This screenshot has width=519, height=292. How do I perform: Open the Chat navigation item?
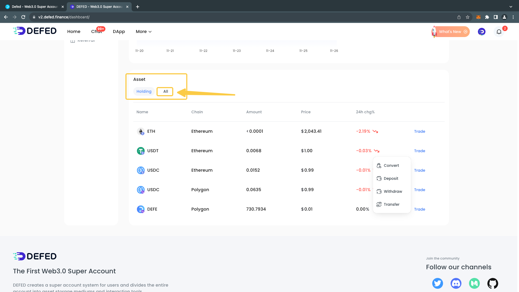(x=96, y=32)
